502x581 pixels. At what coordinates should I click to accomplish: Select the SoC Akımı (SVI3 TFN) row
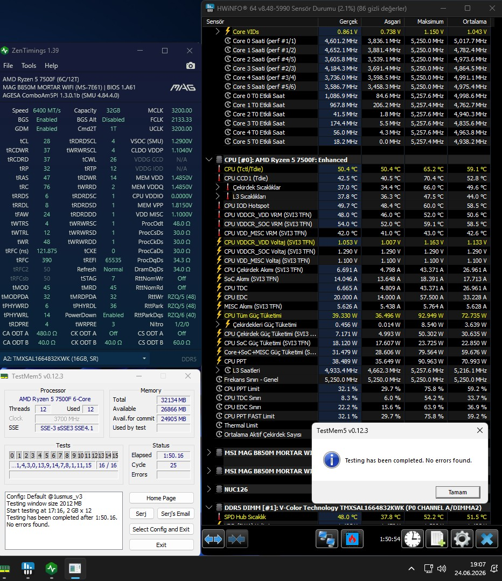[x=346, y=278]
